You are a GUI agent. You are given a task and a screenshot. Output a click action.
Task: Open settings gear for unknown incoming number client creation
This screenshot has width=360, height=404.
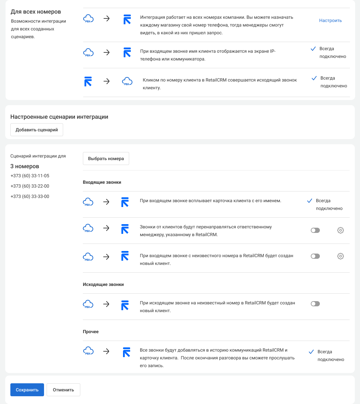pyautogui.click(x=340, y=256)
